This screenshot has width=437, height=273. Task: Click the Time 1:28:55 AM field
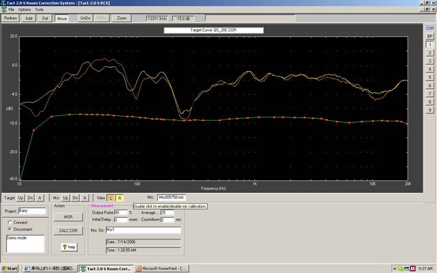[143, 250]
